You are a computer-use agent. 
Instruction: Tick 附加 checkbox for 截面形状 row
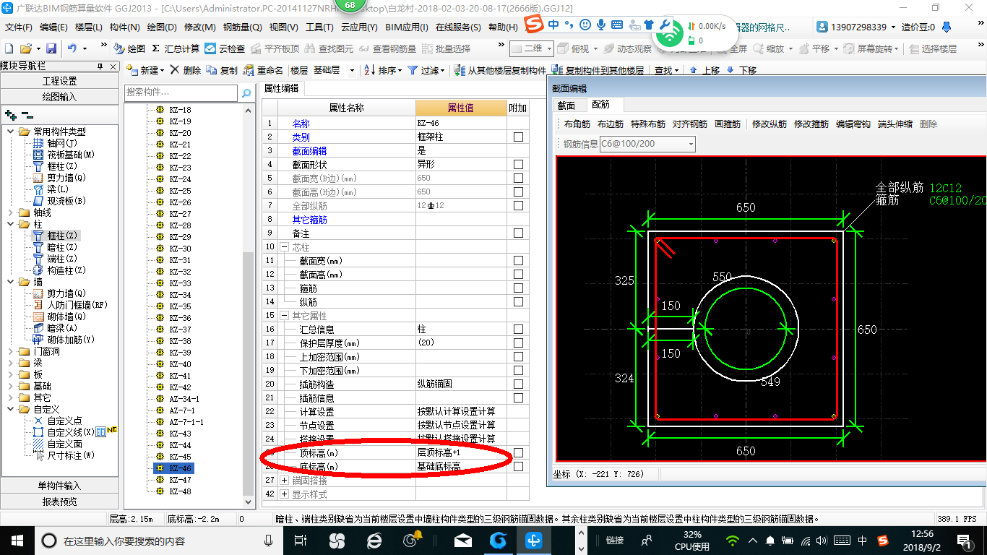point(518,164)
